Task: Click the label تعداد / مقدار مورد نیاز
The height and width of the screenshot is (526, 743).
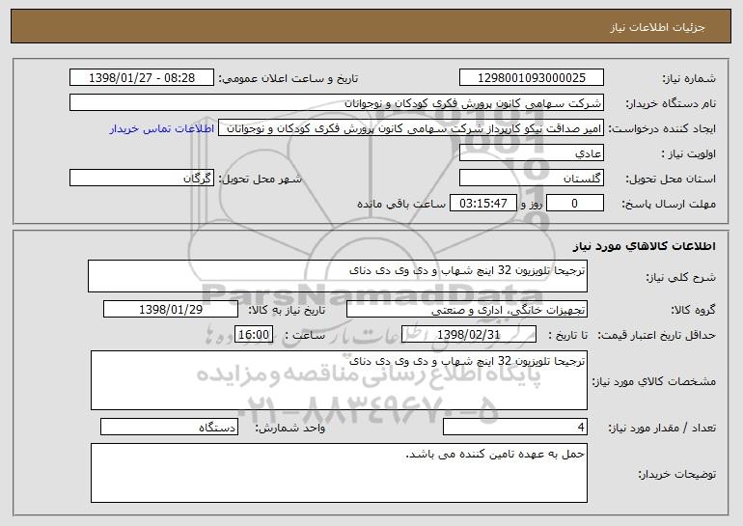Action: (x=662, y=428)
